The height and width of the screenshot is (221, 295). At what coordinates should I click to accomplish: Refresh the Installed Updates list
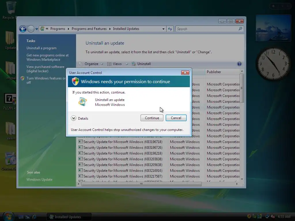(x=170, y=29)
